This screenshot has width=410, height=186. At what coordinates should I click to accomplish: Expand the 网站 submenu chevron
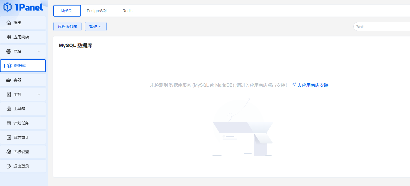click(39, 51)
